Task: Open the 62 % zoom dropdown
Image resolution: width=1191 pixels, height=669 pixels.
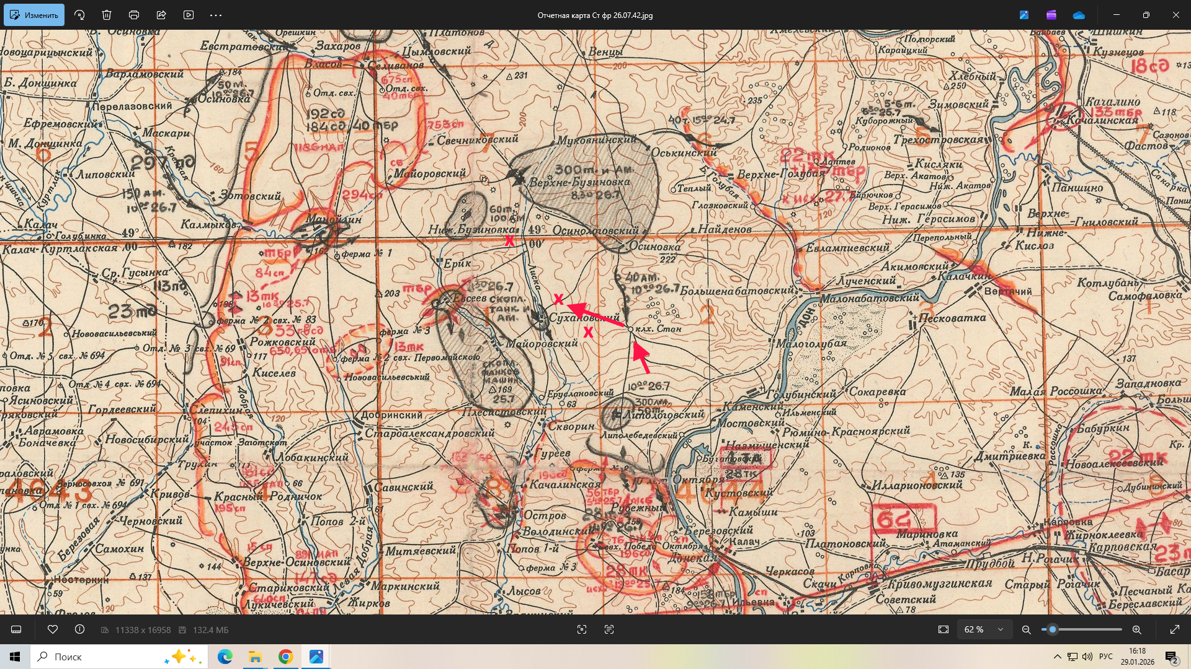Action: (984, 629)
